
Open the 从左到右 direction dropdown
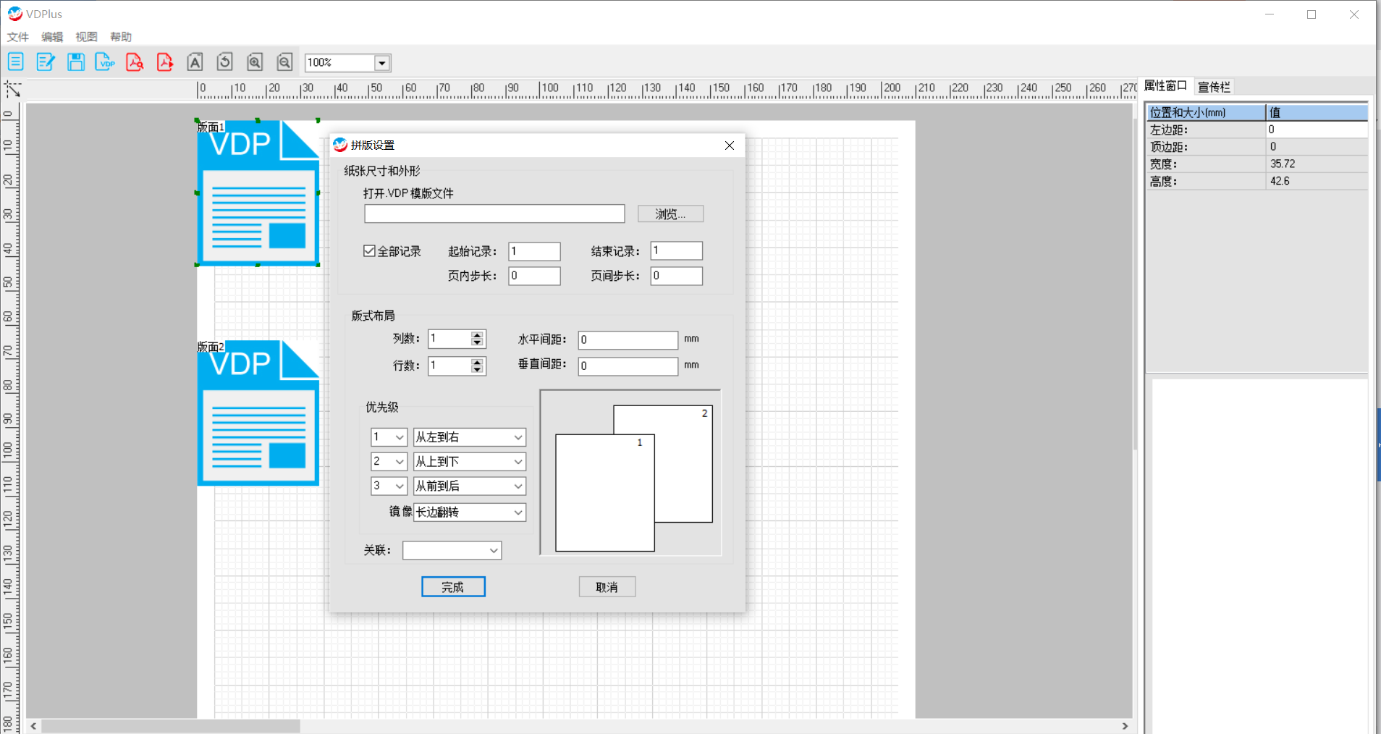tap(469, 437)
